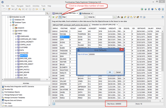Collapse the TABLE folder node

(x=13, y=33)
